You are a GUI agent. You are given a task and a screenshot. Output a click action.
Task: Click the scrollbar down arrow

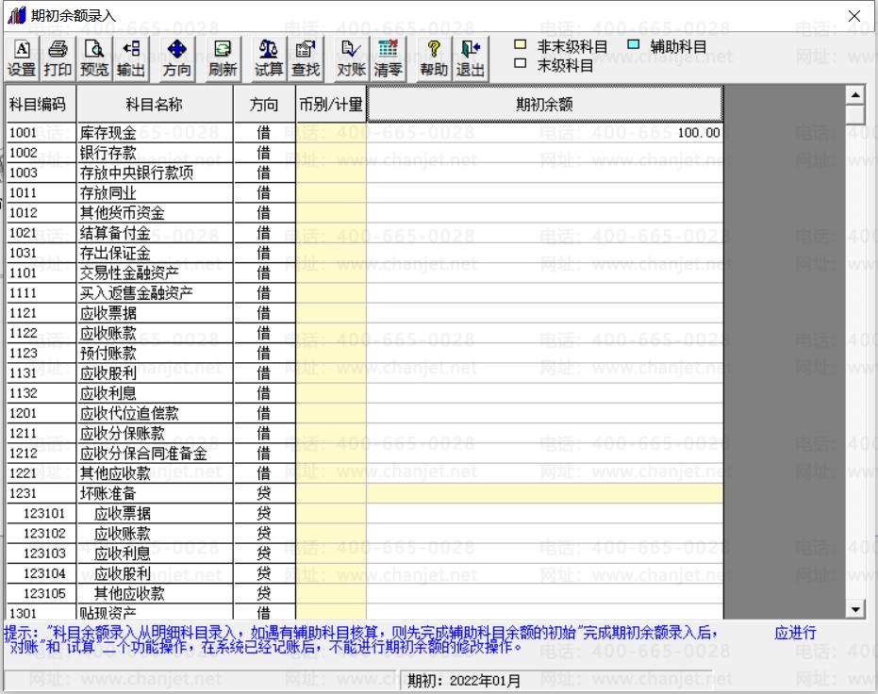click(855, 609)
